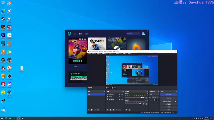Add a new scene with the plus icon
This screenshot has width=214, height=120.
click(89, 110)
